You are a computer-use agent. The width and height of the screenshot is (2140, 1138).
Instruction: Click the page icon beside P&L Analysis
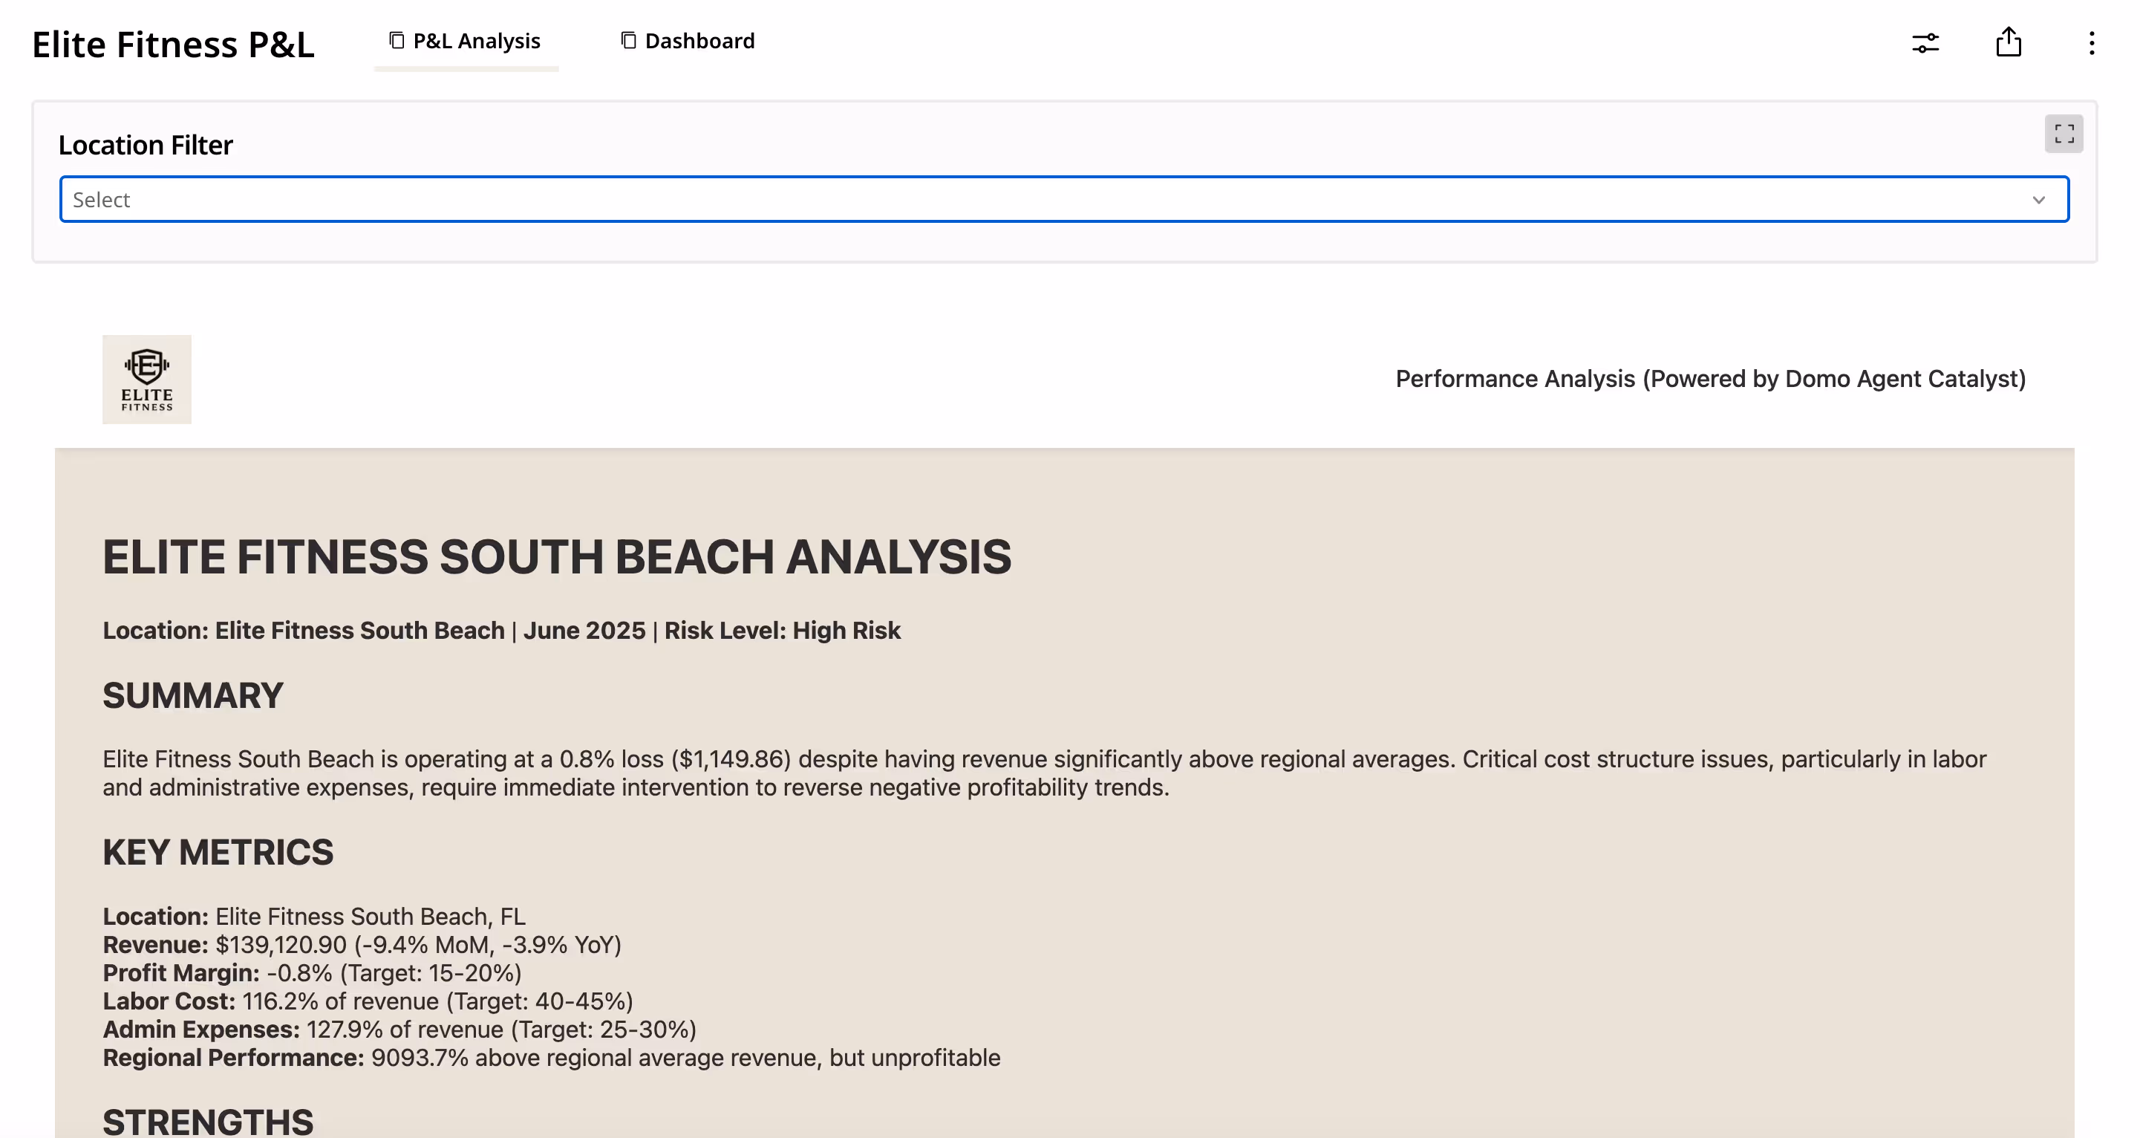(397, 41)
